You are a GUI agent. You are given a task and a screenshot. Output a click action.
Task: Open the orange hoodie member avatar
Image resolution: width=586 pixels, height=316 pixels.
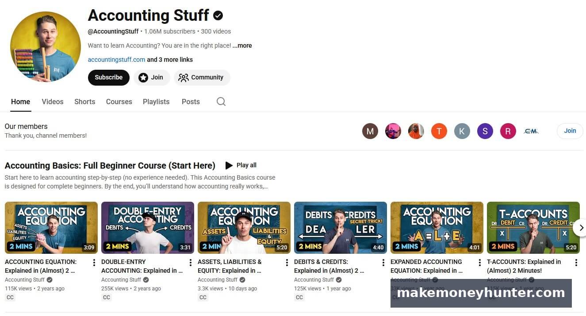tap(416, 131)
